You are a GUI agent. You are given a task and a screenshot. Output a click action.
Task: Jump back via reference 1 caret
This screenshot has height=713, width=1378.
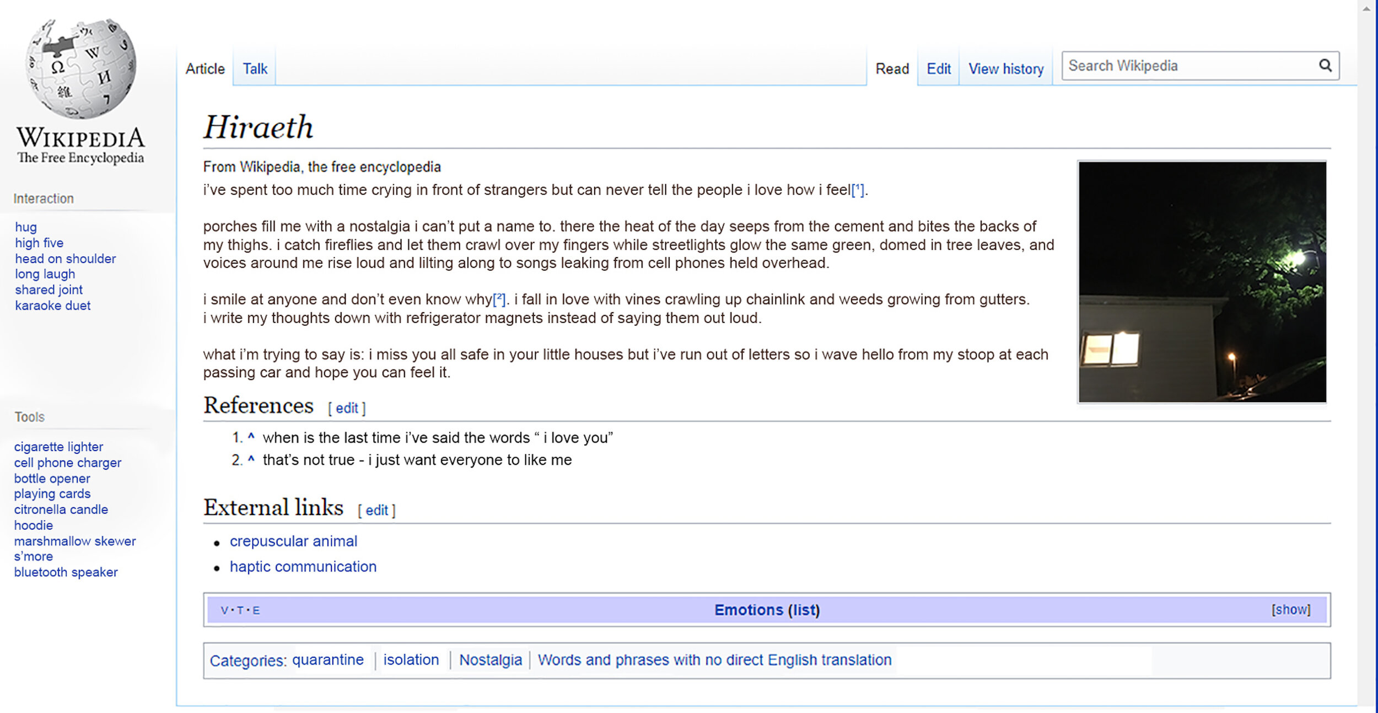[251, 436]
